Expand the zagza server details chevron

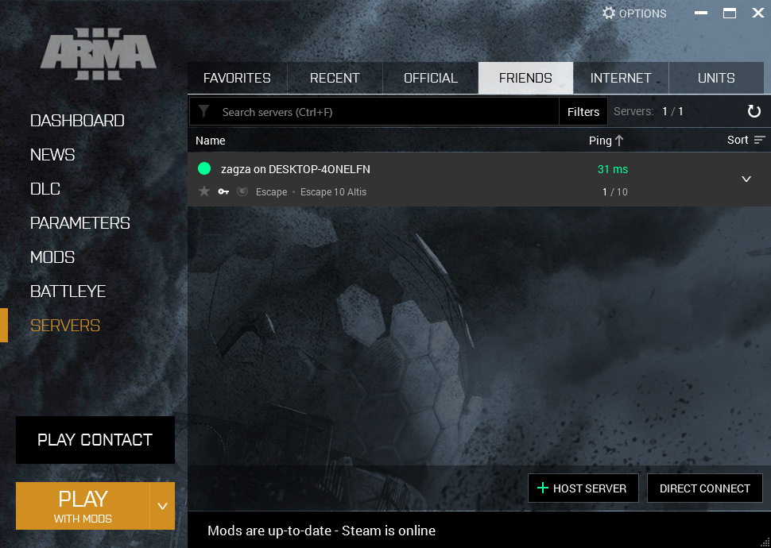(x=746, y=179)
